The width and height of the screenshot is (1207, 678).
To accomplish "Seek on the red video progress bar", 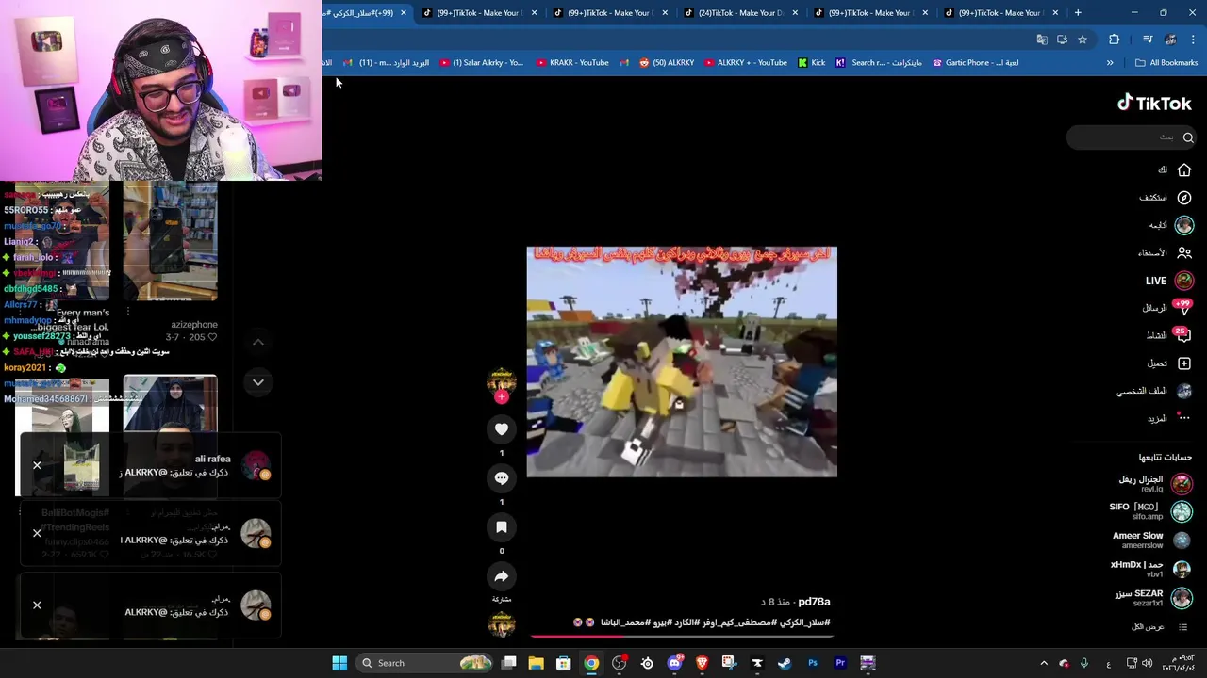I will pos(682,637).
